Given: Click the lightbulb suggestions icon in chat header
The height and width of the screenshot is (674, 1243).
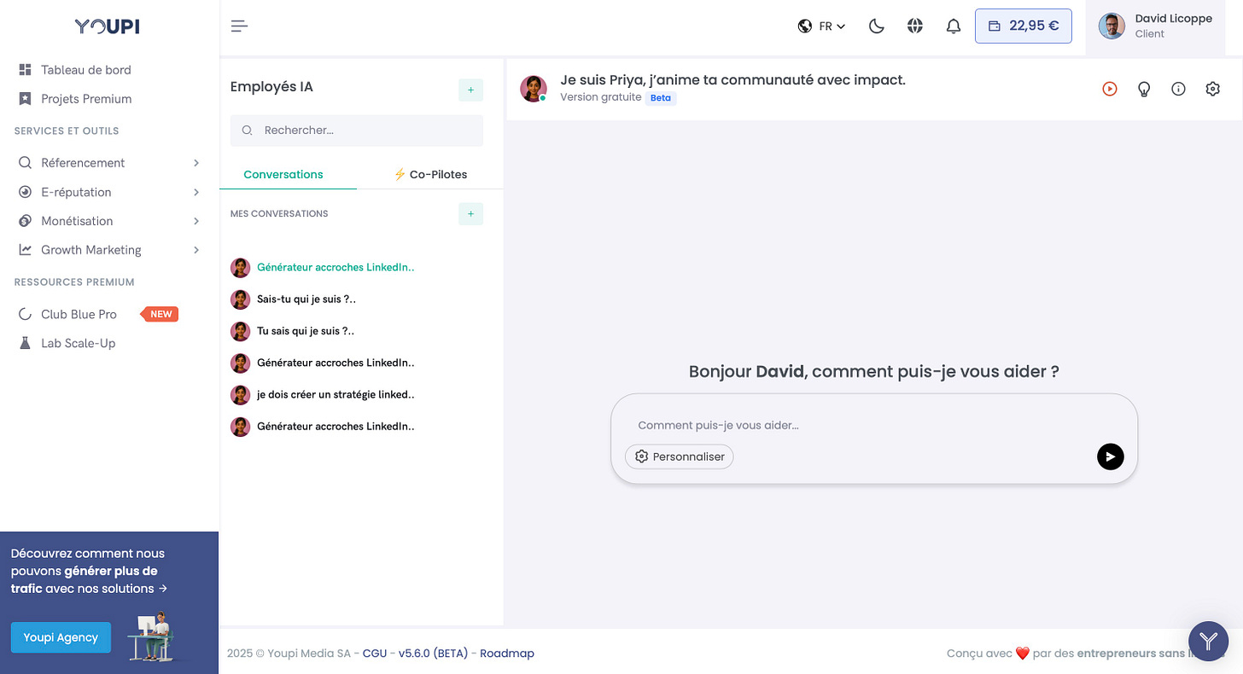Looking at the screenshot, I should (1144, 89).
